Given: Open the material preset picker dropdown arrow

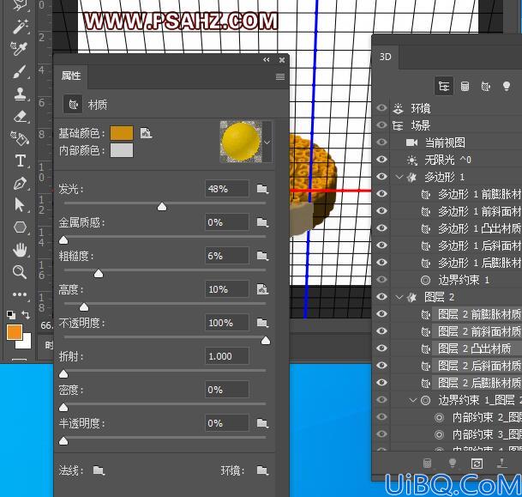Looking at the screenshot, I should [x=267, y=142].
